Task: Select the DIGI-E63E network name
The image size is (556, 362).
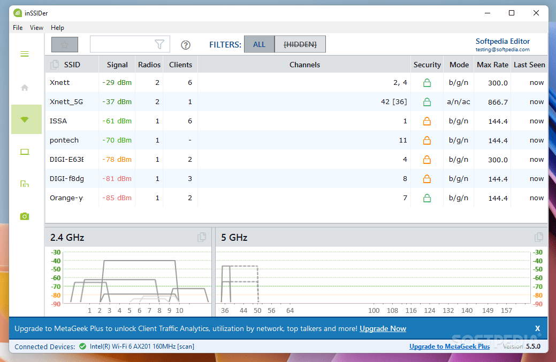Action: pos(67,160)
